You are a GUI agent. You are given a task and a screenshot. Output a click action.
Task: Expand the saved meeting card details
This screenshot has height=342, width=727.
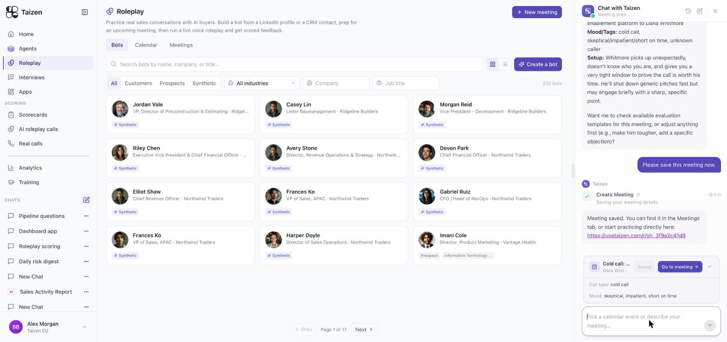point(709,267)
